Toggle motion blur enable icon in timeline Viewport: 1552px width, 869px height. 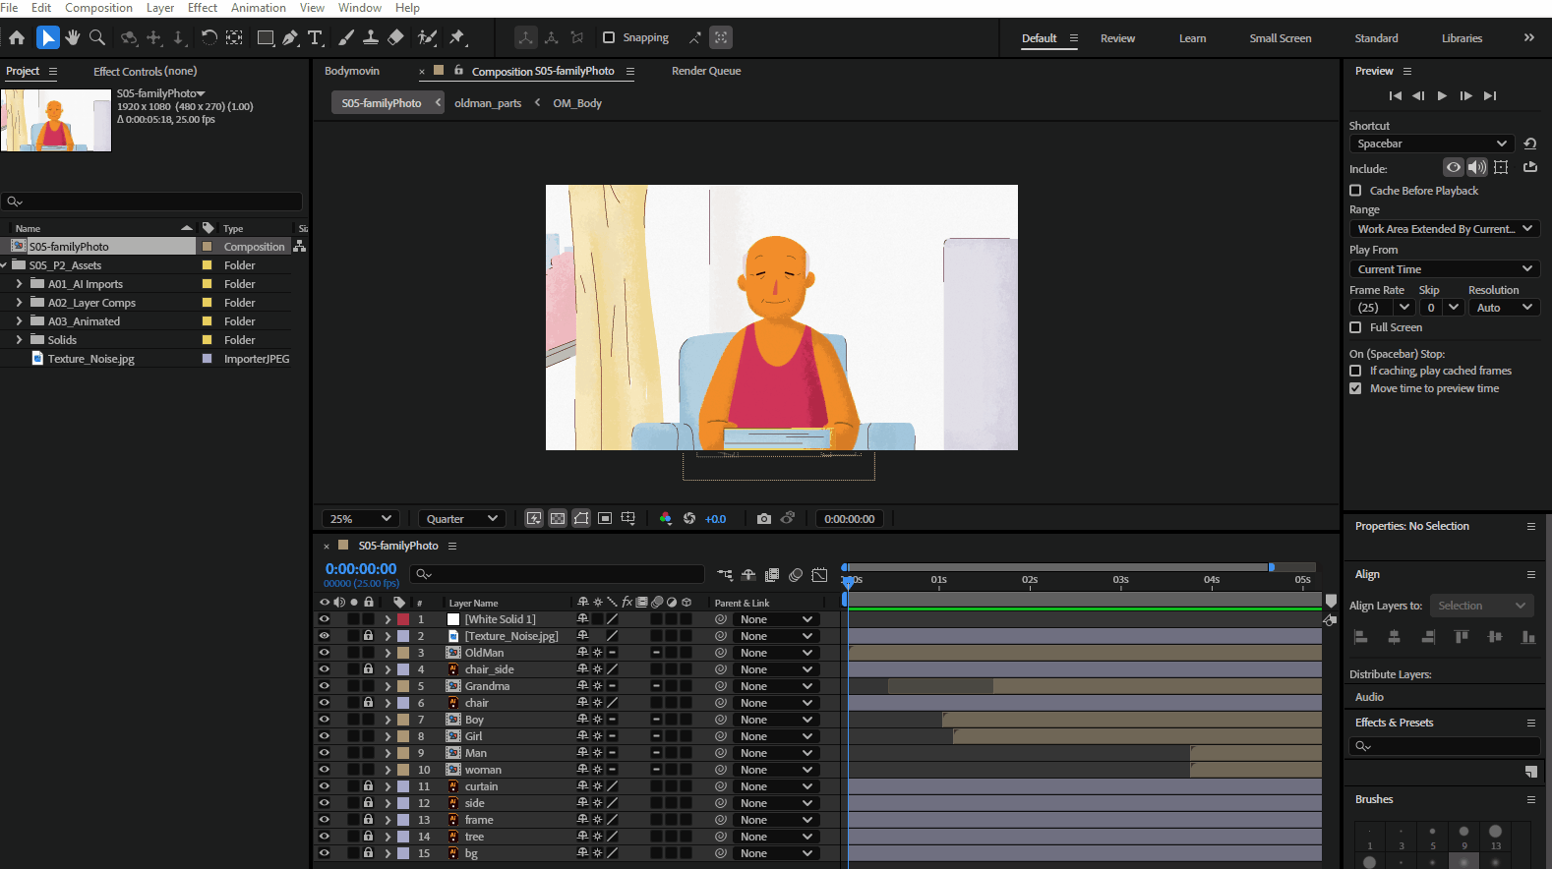tap(796, 575)
